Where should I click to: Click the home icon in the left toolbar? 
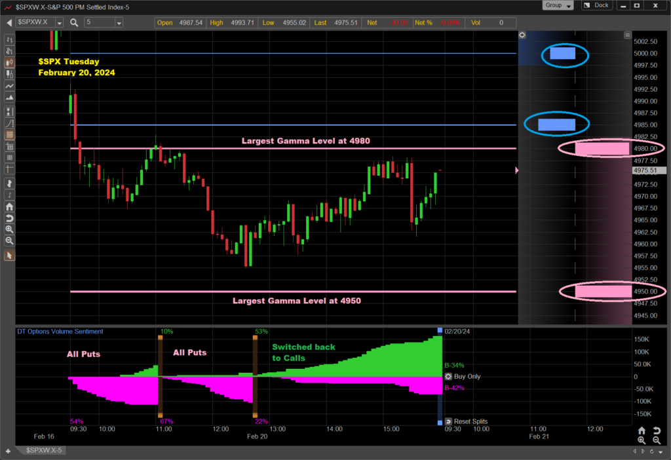9,206
